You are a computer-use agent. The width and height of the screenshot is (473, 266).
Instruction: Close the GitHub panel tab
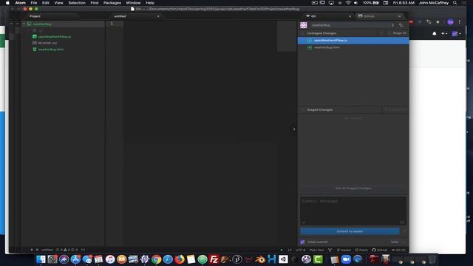399,16
